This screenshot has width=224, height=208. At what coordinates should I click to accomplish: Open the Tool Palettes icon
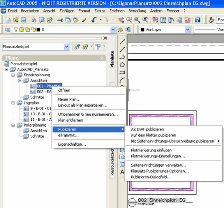(171, 20)
